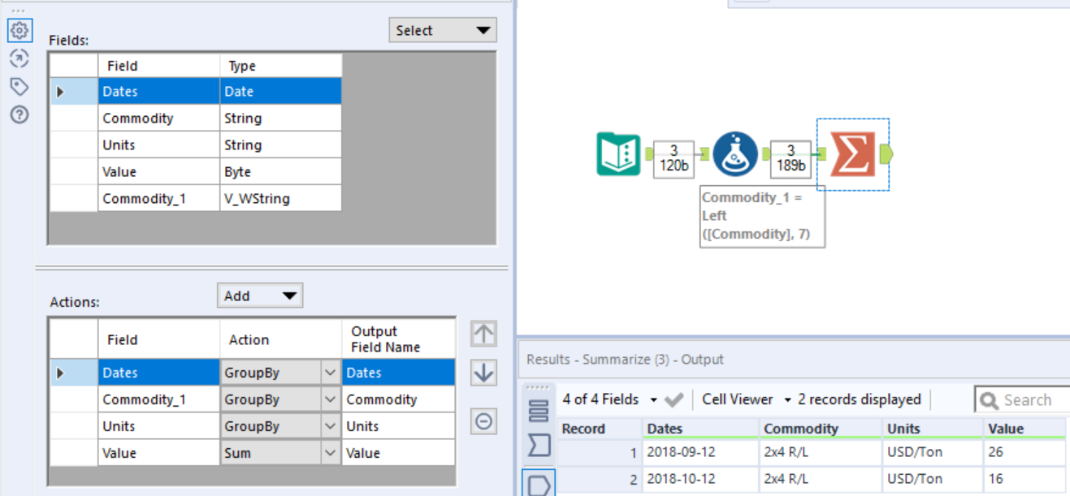Remove selected action with minus button
1070x496 pixels.
[x=483, y=421]
